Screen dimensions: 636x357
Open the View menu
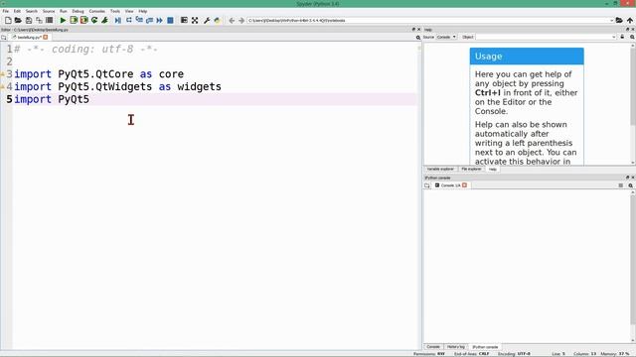click(129, 11)
